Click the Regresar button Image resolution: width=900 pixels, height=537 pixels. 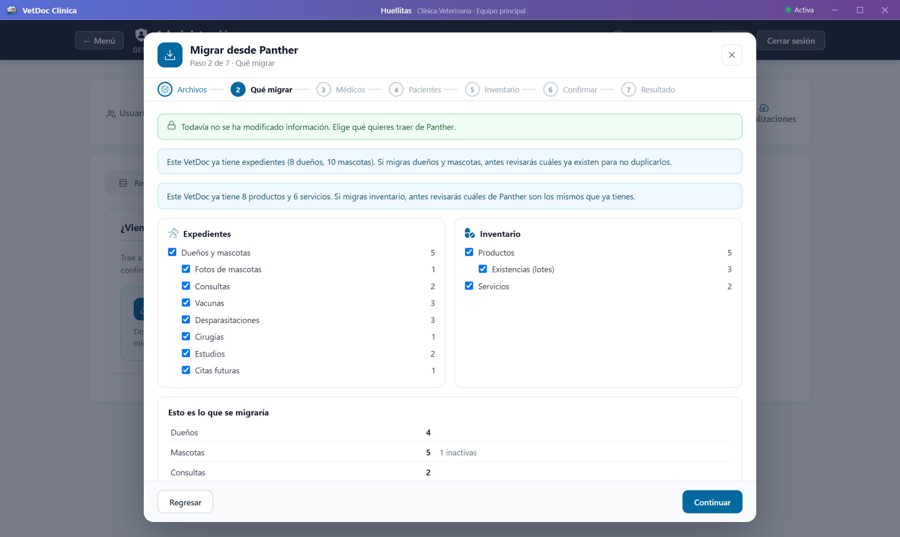click(x=185, y=502)
